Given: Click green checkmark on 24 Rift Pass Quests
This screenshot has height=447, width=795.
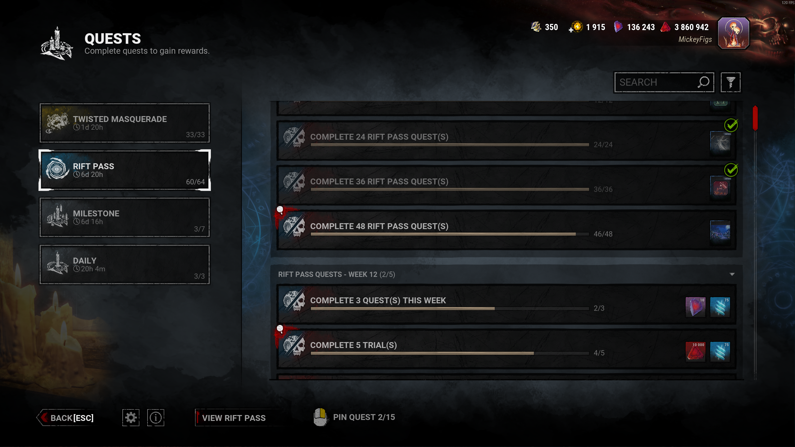Looking at the screenshot, I should pos(731,125).
